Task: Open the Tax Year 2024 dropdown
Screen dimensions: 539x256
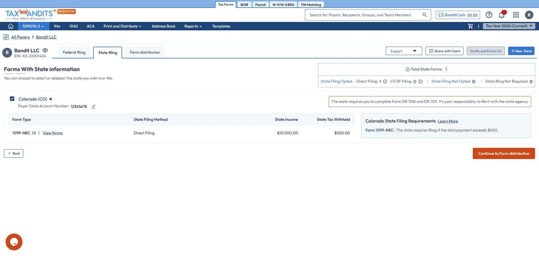Action: click(x=509, y=26)
